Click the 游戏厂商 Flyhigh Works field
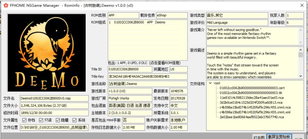Screen dimensions: 308x139 click(130, 98)
